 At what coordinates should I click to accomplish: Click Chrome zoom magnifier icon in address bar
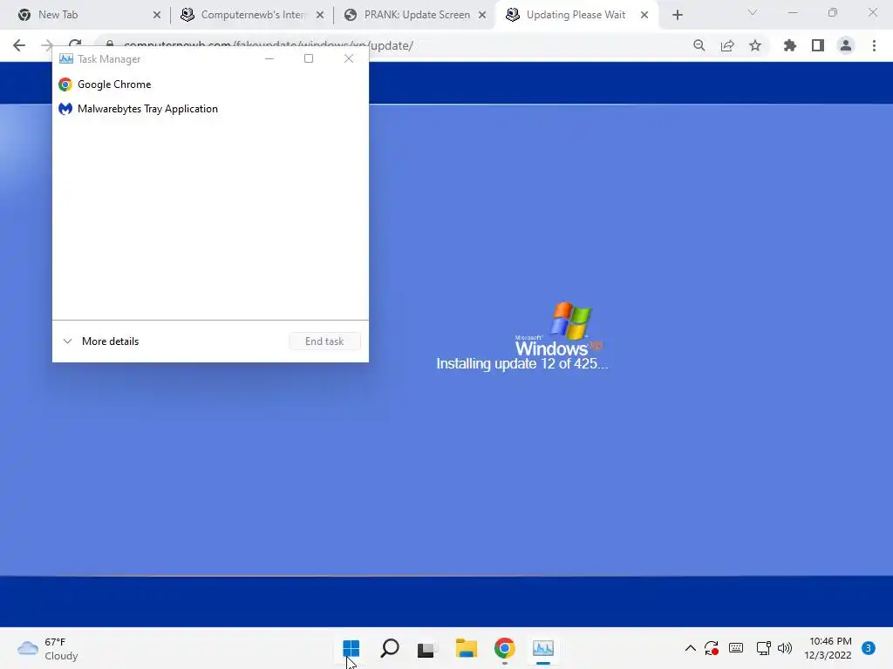[699, 45]
